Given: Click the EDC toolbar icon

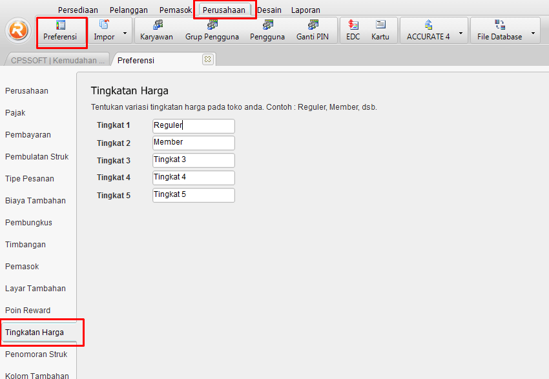Looking at the screenshot, I should pyautogui.click(x=353, y=30).
